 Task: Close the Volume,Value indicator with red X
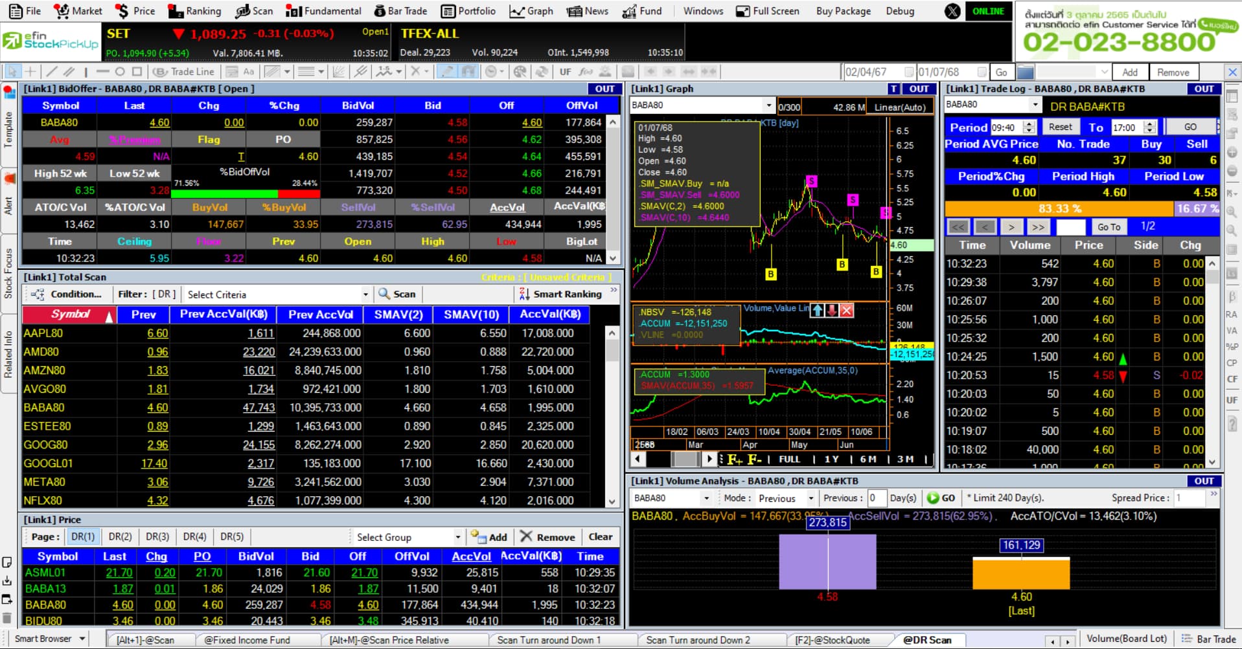(846, 310)
